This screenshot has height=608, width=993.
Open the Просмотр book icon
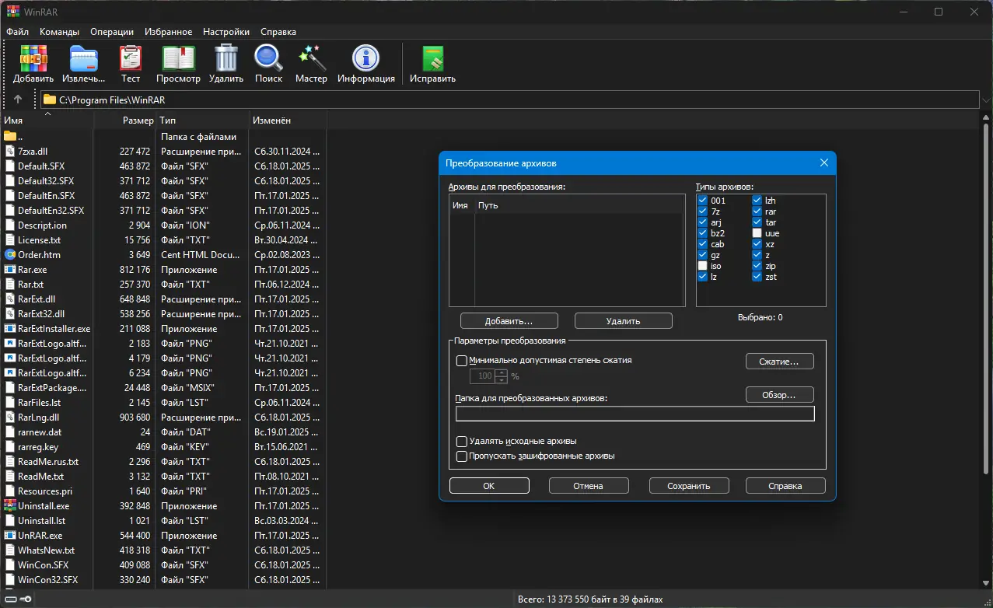tap(178, 64)
